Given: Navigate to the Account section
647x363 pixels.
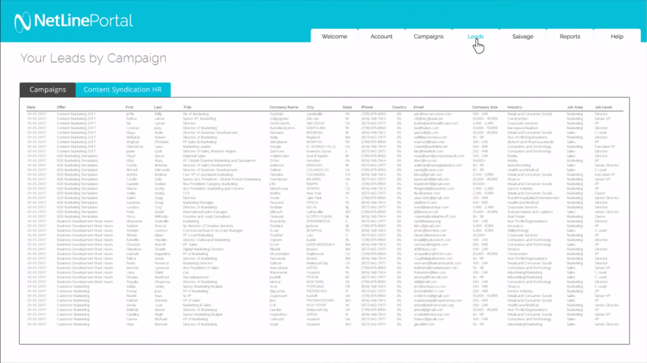Looking at the screenshot, I should pyautogui.click(x=381, y=36).
